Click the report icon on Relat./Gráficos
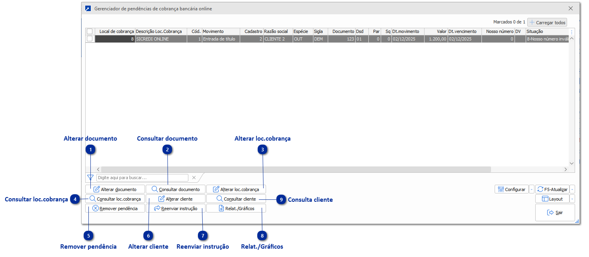Screen dimensions: 589x257 221,208
